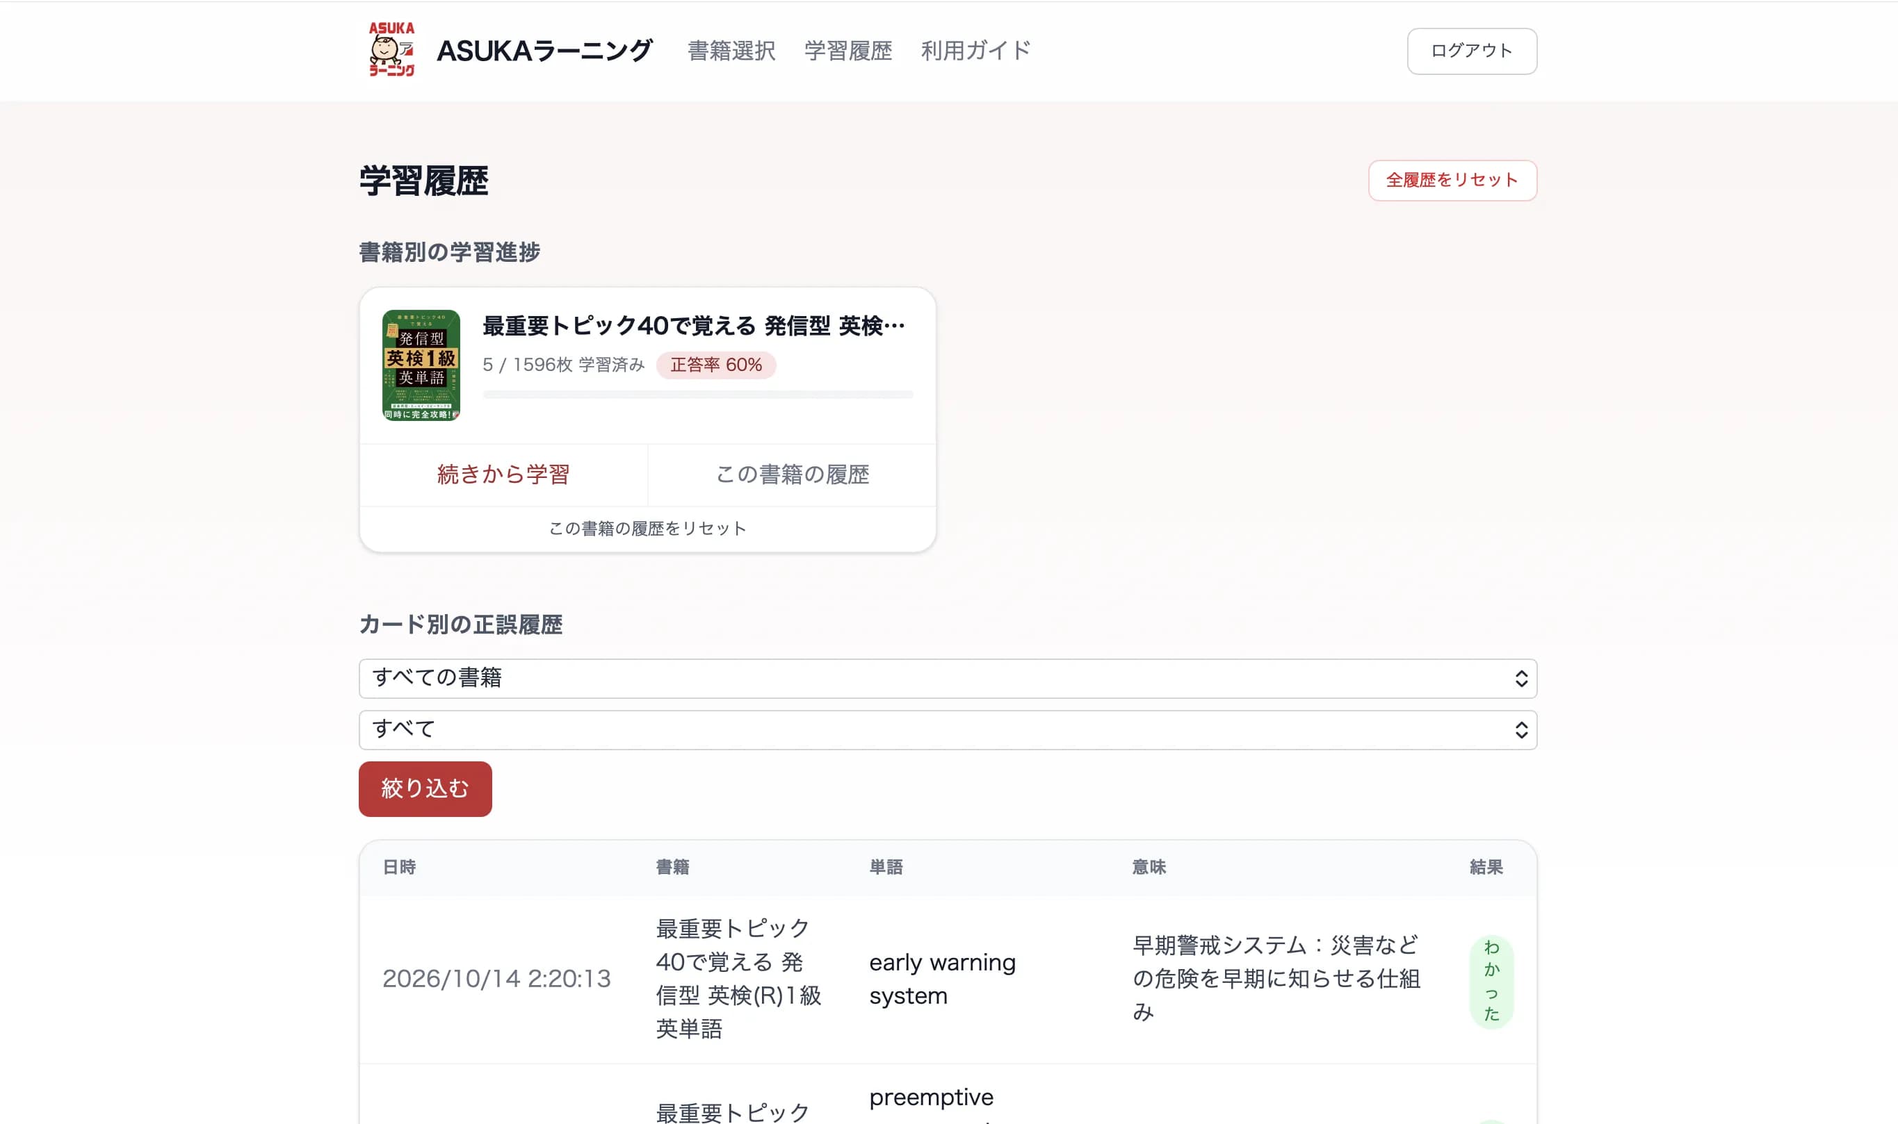
Task: Click the 書籍 column header
Action: point(672,866)
